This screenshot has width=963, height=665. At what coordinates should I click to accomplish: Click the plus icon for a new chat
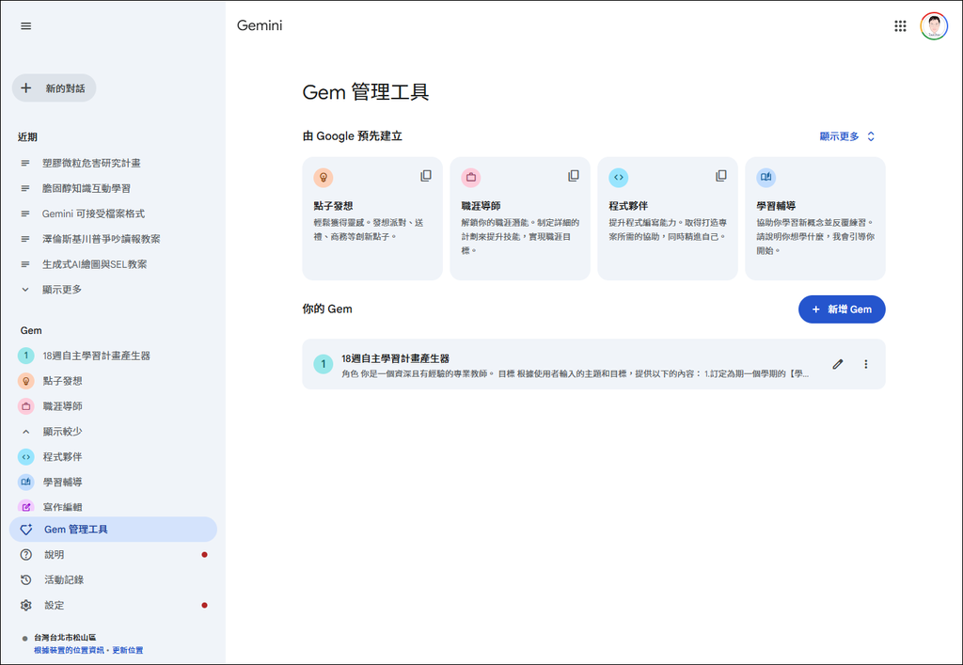(x=25, y=87)
